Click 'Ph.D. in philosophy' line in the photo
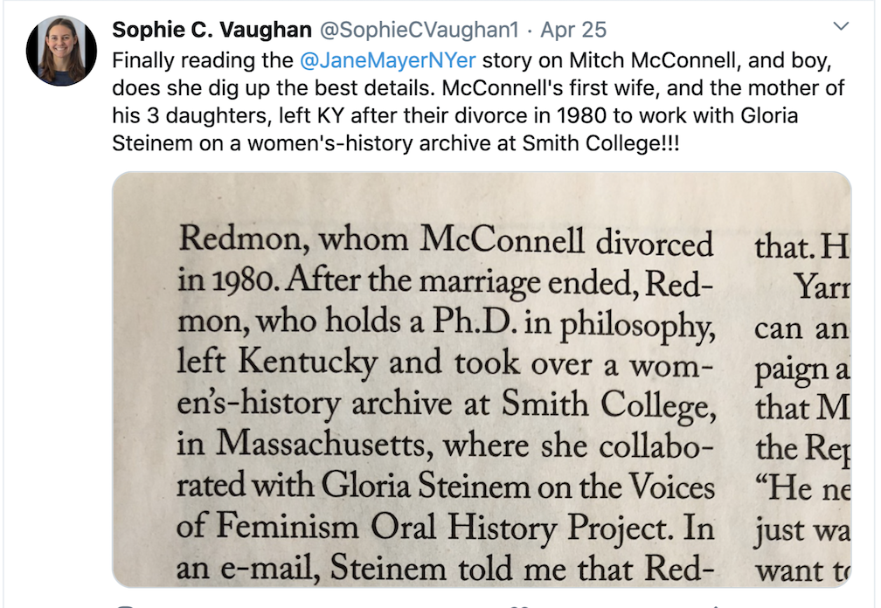 coord(444,324)
